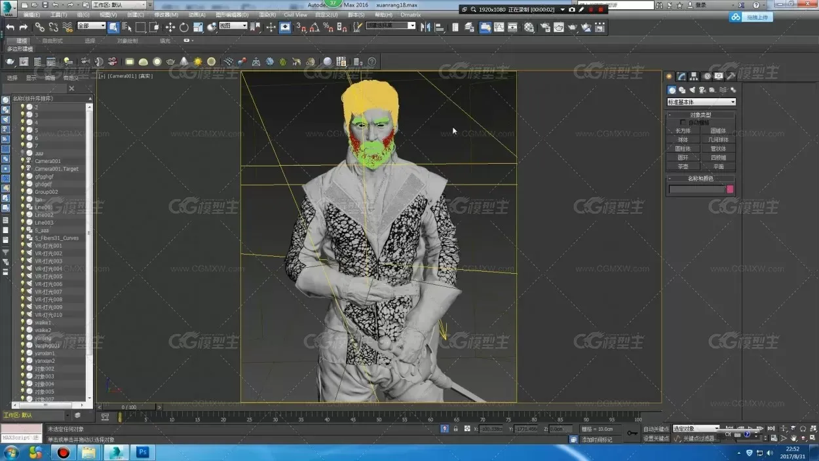Toggle visibility bulb of Camera001
Screen dimensions: 819x461
[x=22, y=160]
